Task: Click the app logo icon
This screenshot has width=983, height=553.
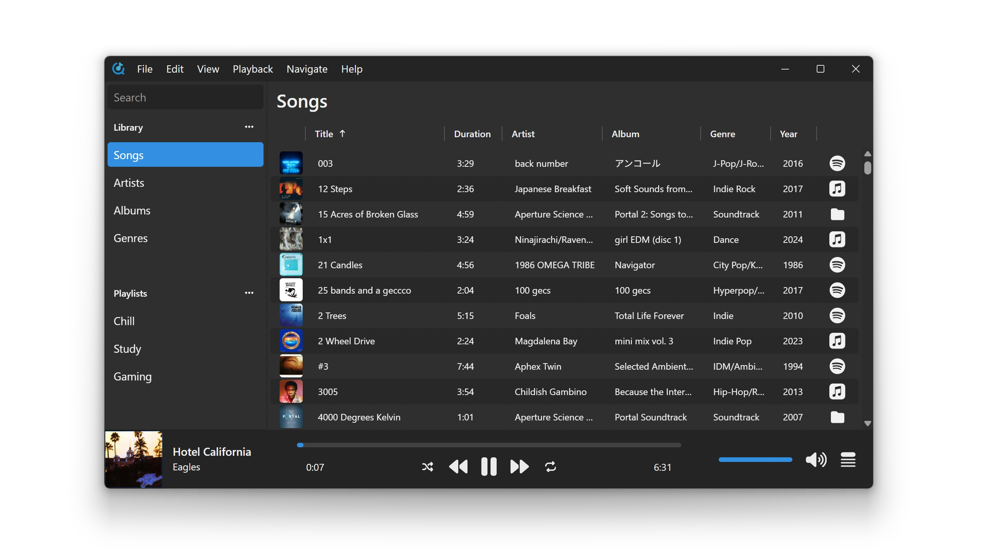Action: 118,69
